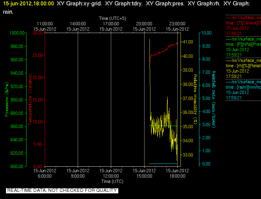Click the yellow timestamp 15-jun-2012,18:00:00 title
The width and height of the screenshot is (261, 199).
[x=29, y=4]
